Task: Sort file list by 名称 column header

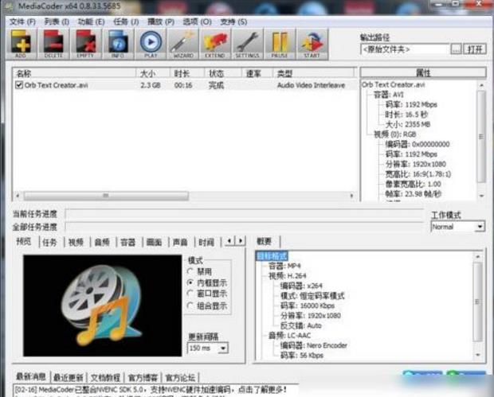Action: 75,74
